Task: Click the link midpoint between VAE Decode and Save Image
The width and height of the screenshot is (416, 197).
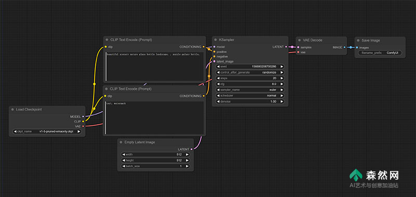Action: click(350, 47)
